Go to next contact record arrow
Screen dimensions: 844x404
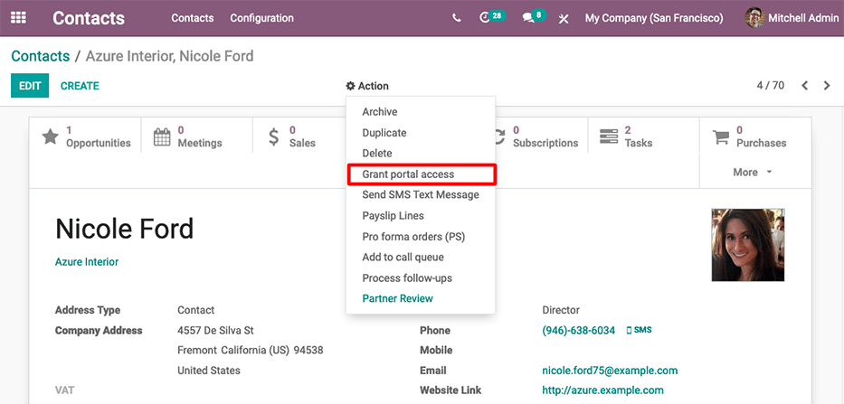827,86
